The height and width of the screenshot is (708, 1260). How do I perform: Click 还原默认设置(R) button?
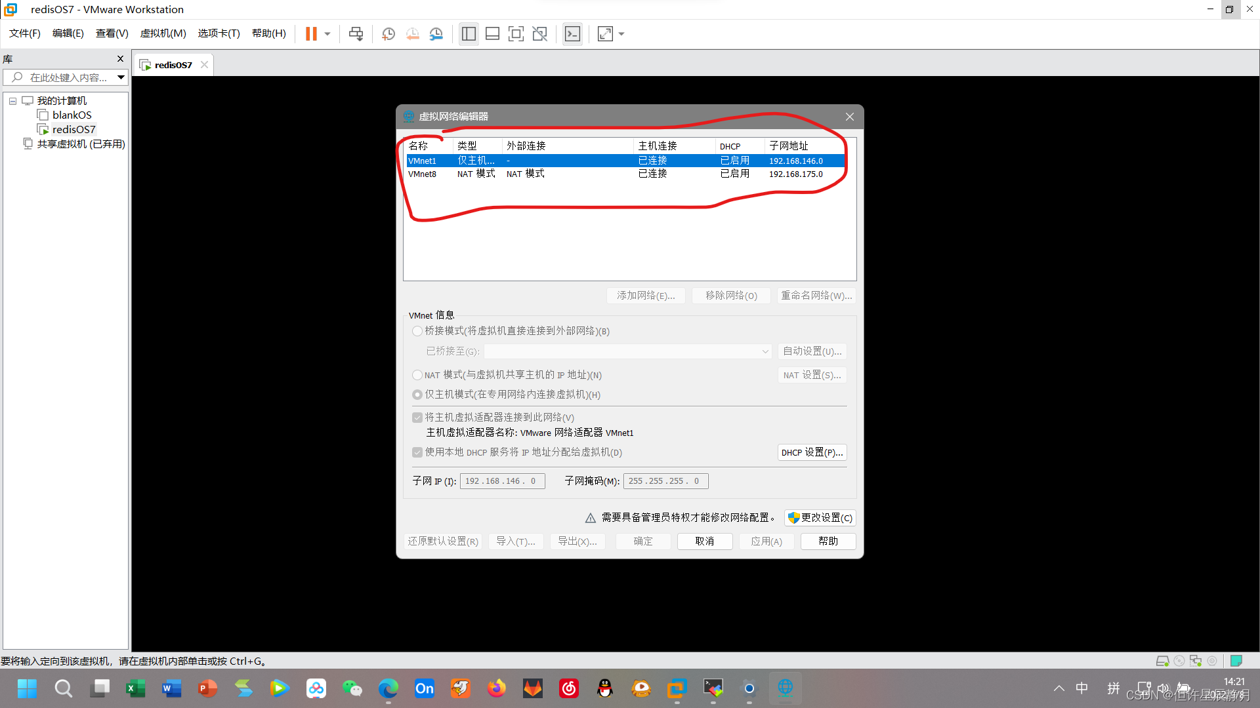point(443,541)
